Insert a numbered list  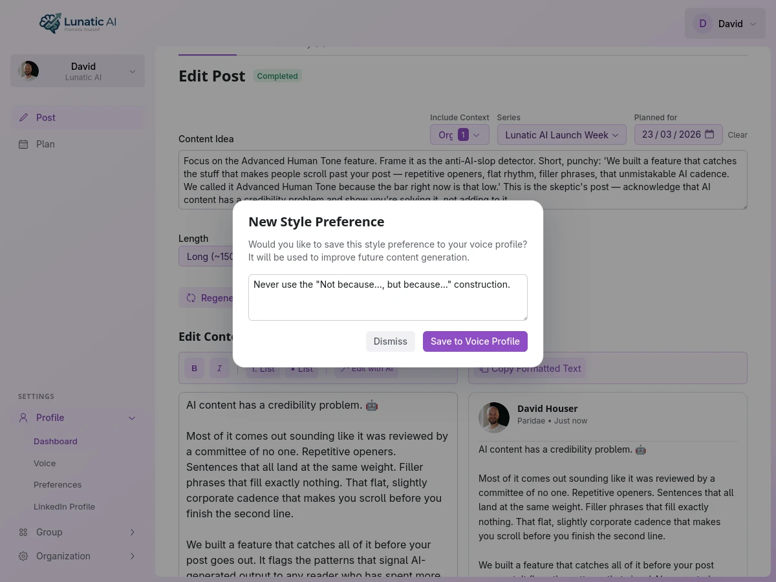point(263,369)
